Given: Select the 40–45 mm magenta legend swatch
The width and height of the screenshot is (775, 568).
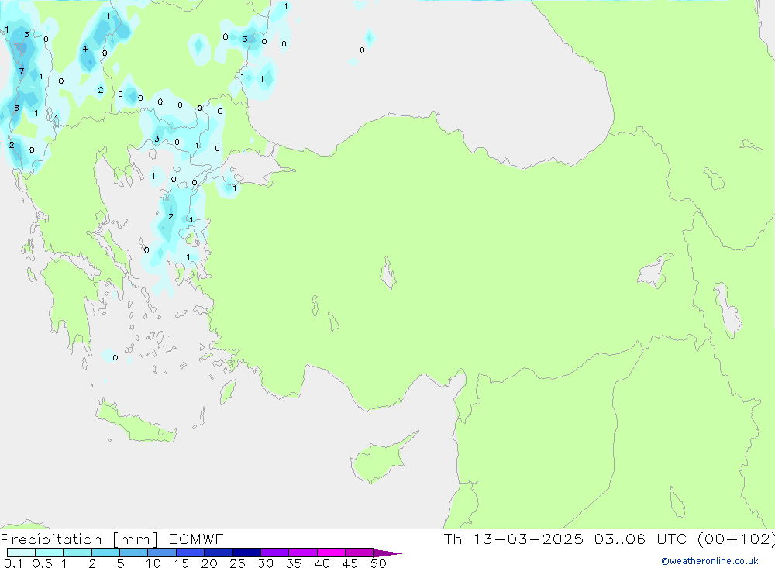Looking at the screenshot, I should coord(331,553).
